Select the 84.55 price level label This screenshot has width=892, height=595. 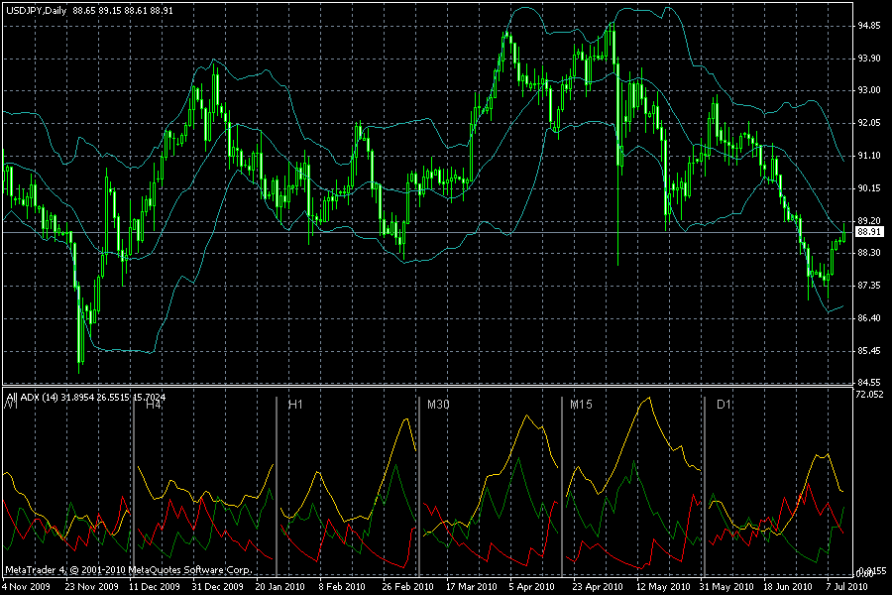tap(868, 382)
